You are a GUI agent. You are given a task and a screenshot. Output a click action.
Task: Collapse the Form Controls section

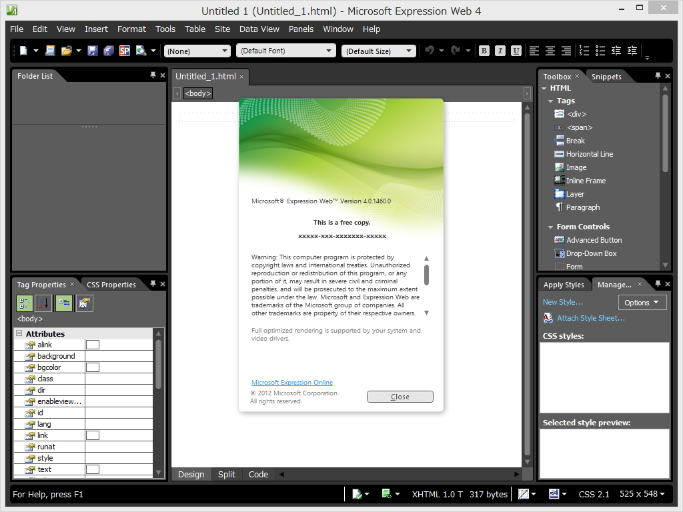pos(550,227)
